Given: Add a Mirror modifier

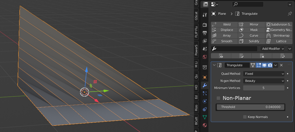Looking at the screenshot, I should (251, 24).
